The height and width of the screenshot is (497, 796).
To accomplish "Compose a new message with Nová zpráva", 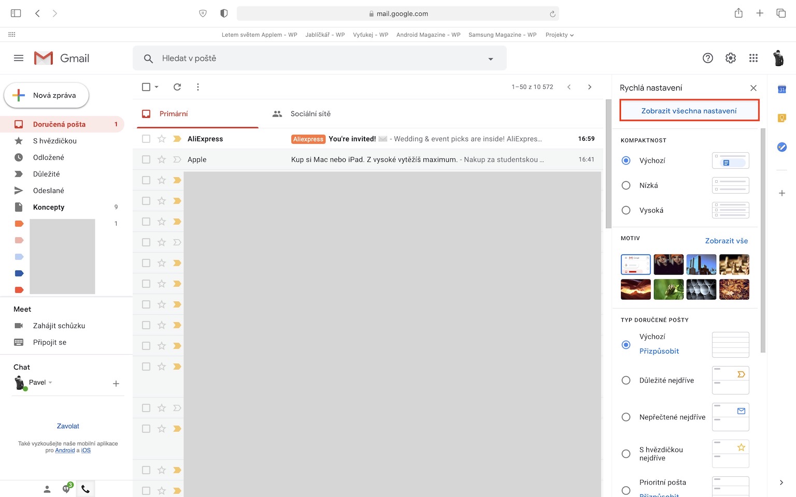I will click(47, 95).
